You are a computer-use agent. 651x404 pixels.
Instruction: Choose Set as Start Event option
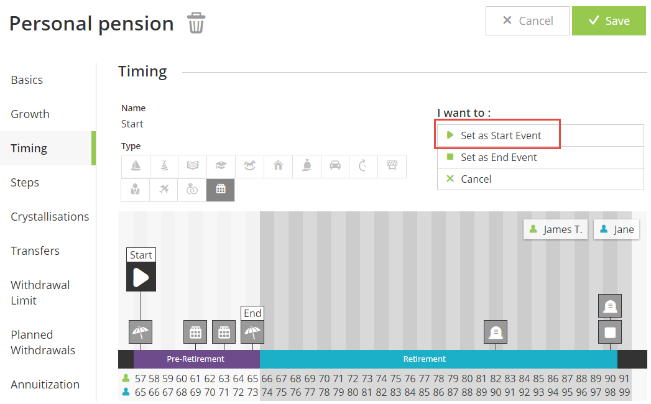501,135
